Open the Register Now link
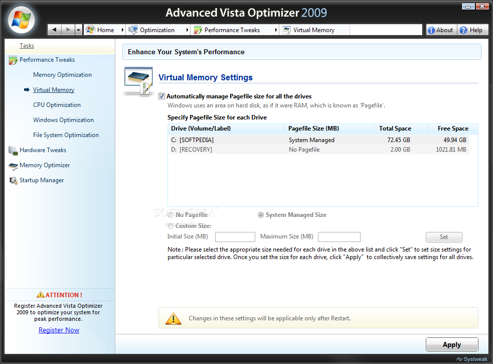 59,330
